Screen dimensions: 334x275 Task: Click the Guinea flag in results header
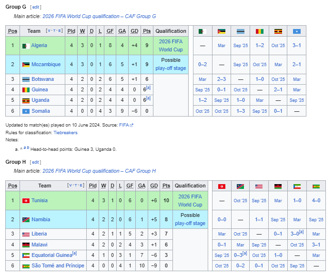point(260,31)
